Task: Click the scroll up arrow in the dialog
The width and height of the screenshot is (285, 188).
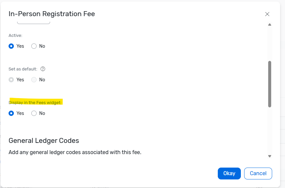Action: (x=270, y=25)
